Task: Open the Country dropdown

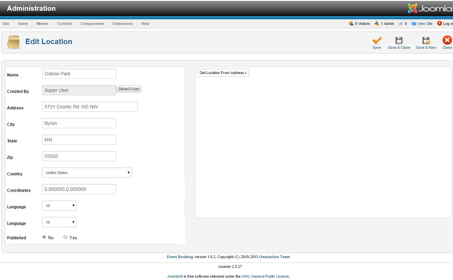Action: 87,173
